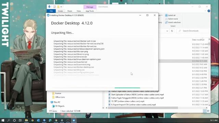Maximize the Docker Desktop installer window

pos(147,15)
